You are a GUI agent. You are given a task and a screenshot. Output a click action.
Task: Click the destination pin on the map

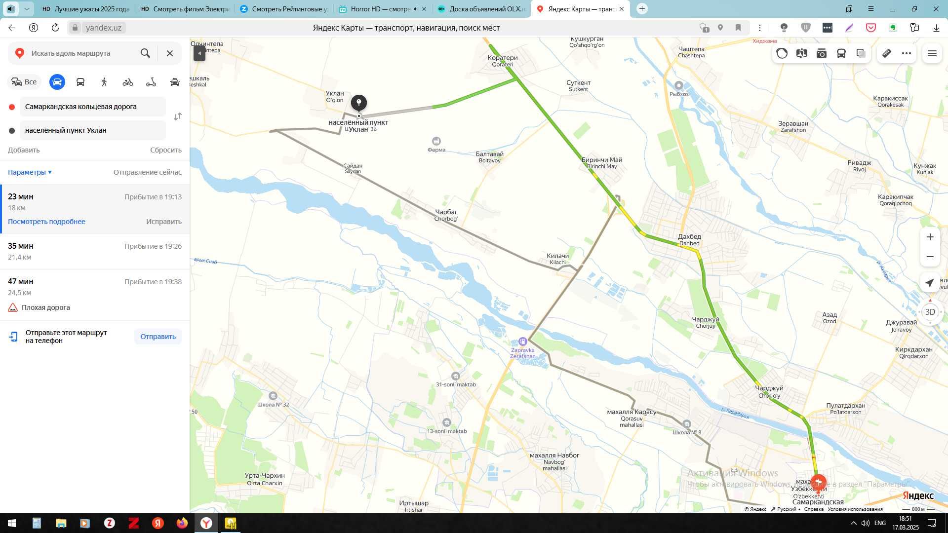(359, 102)
